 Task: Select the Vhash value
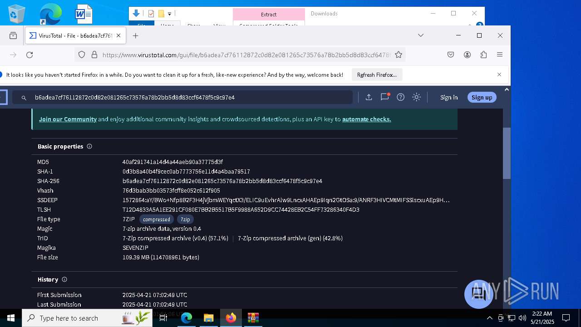tap(171, 191)
